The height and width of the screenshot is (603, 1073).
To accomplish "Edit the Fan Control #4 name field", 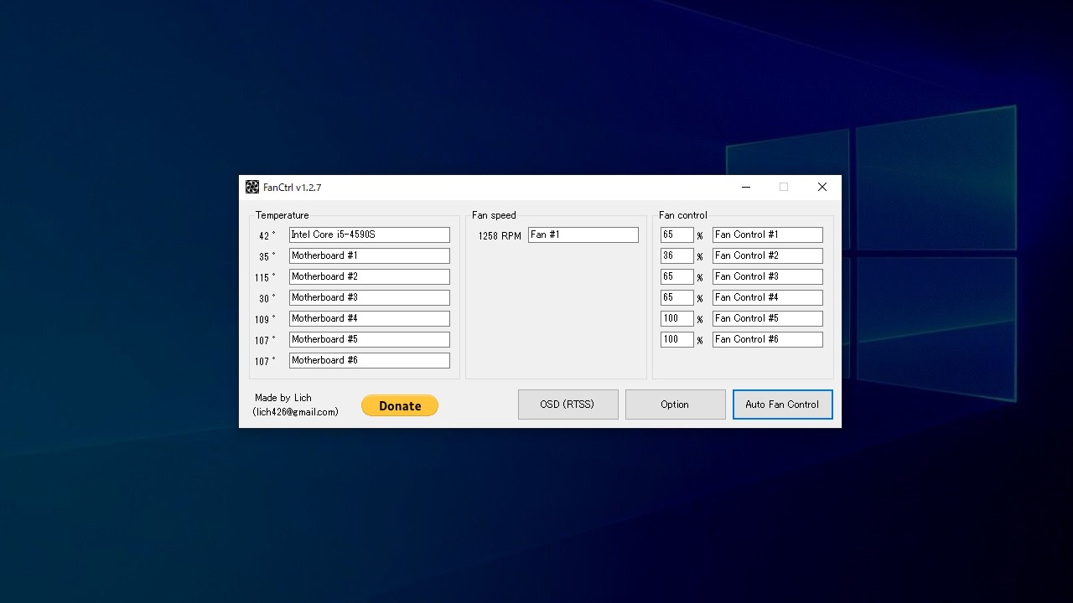I will pos(768,298).
